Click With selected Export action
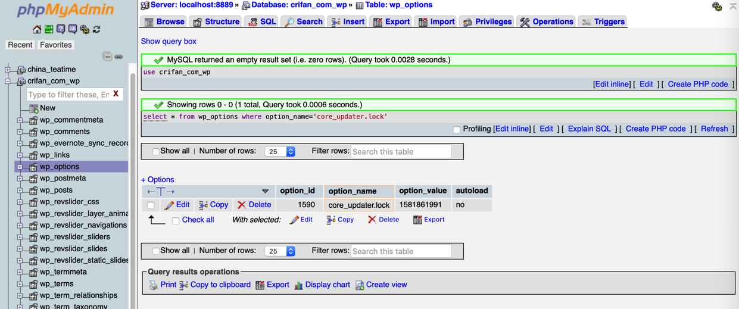The width and height of the screenshot is (739, 309). coord(429,220)
